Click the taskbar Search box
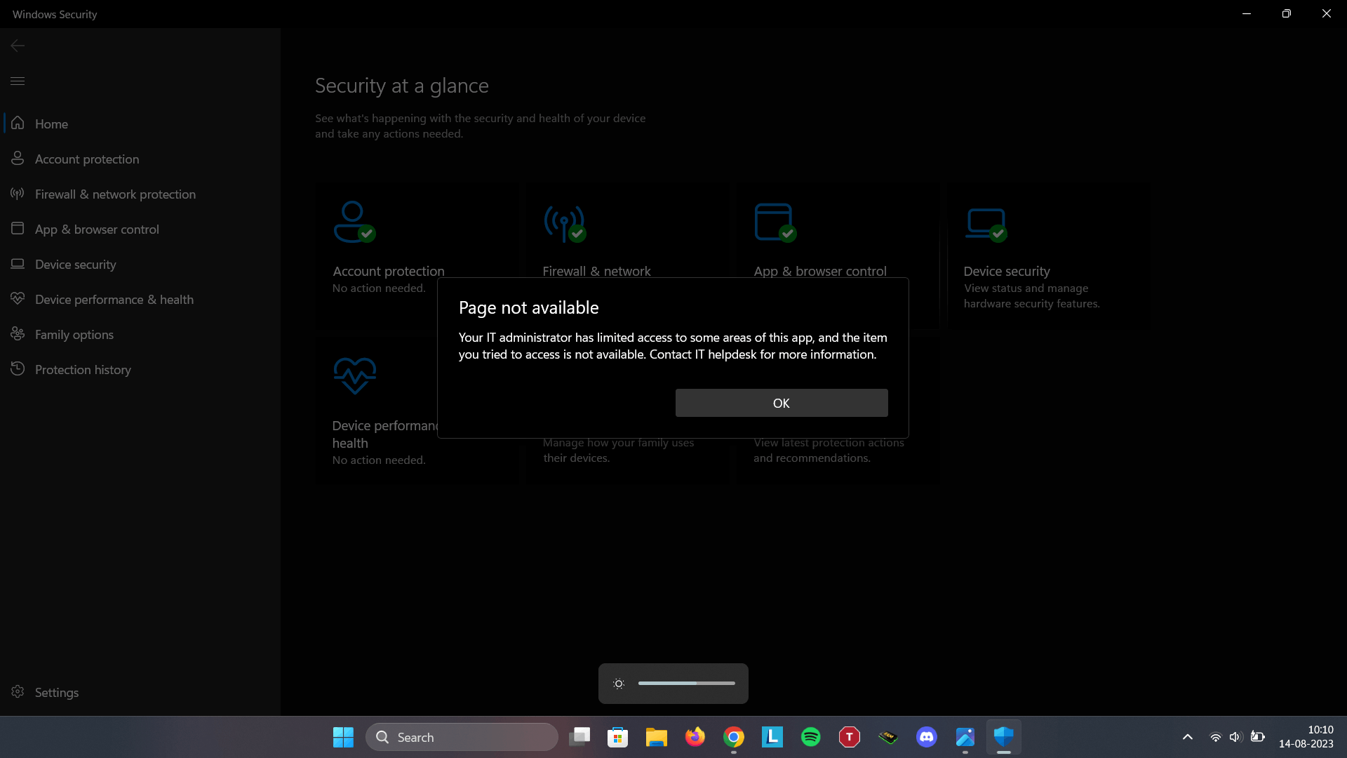This screenshot has height=758, width=1347. (x=462, y=737)
